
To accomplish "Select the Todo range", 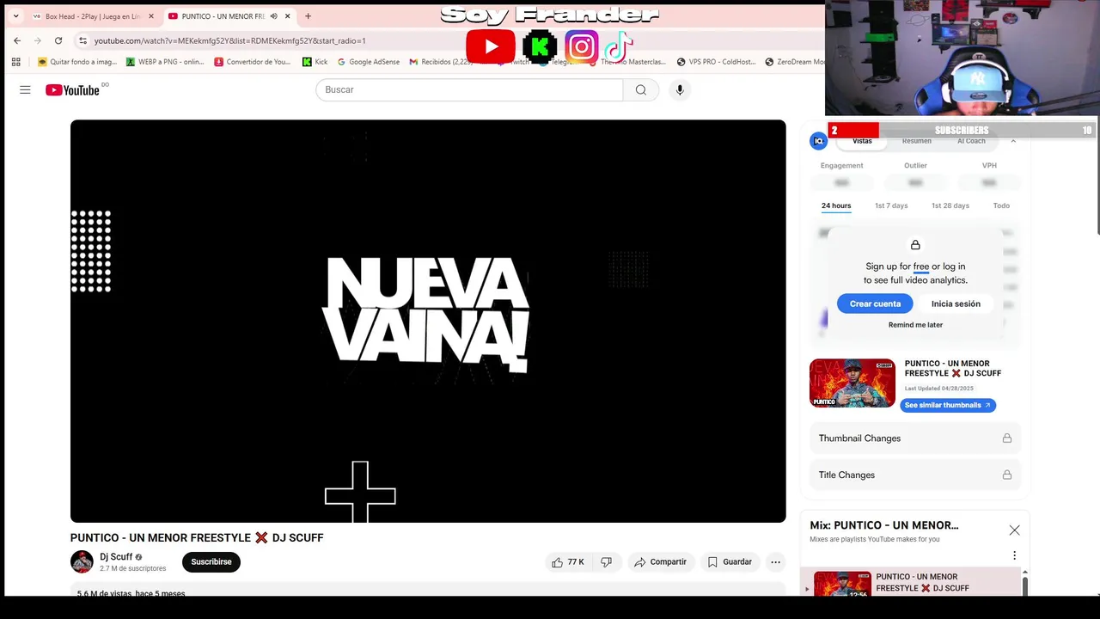I will [x=1001, y=205].
